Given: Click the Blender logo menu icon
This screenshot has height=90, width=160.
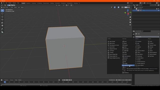Looking at the screenshot, I should coord(1,3).
